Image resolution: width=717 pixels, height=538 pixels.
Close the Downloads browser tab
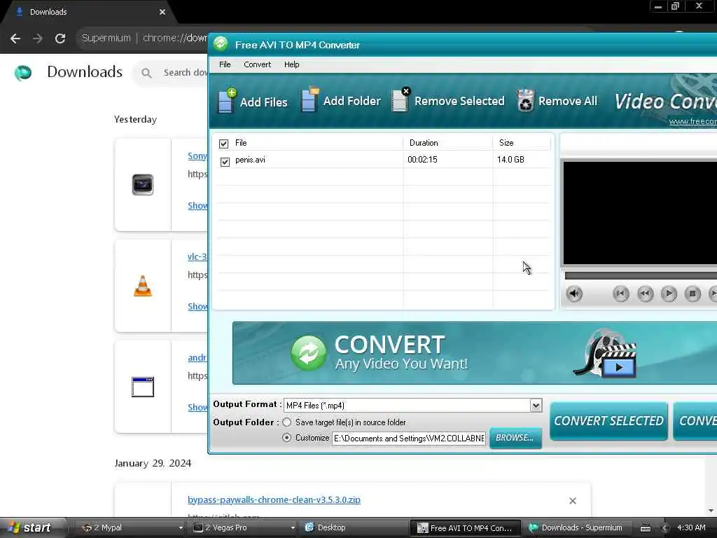pos(162,12)
